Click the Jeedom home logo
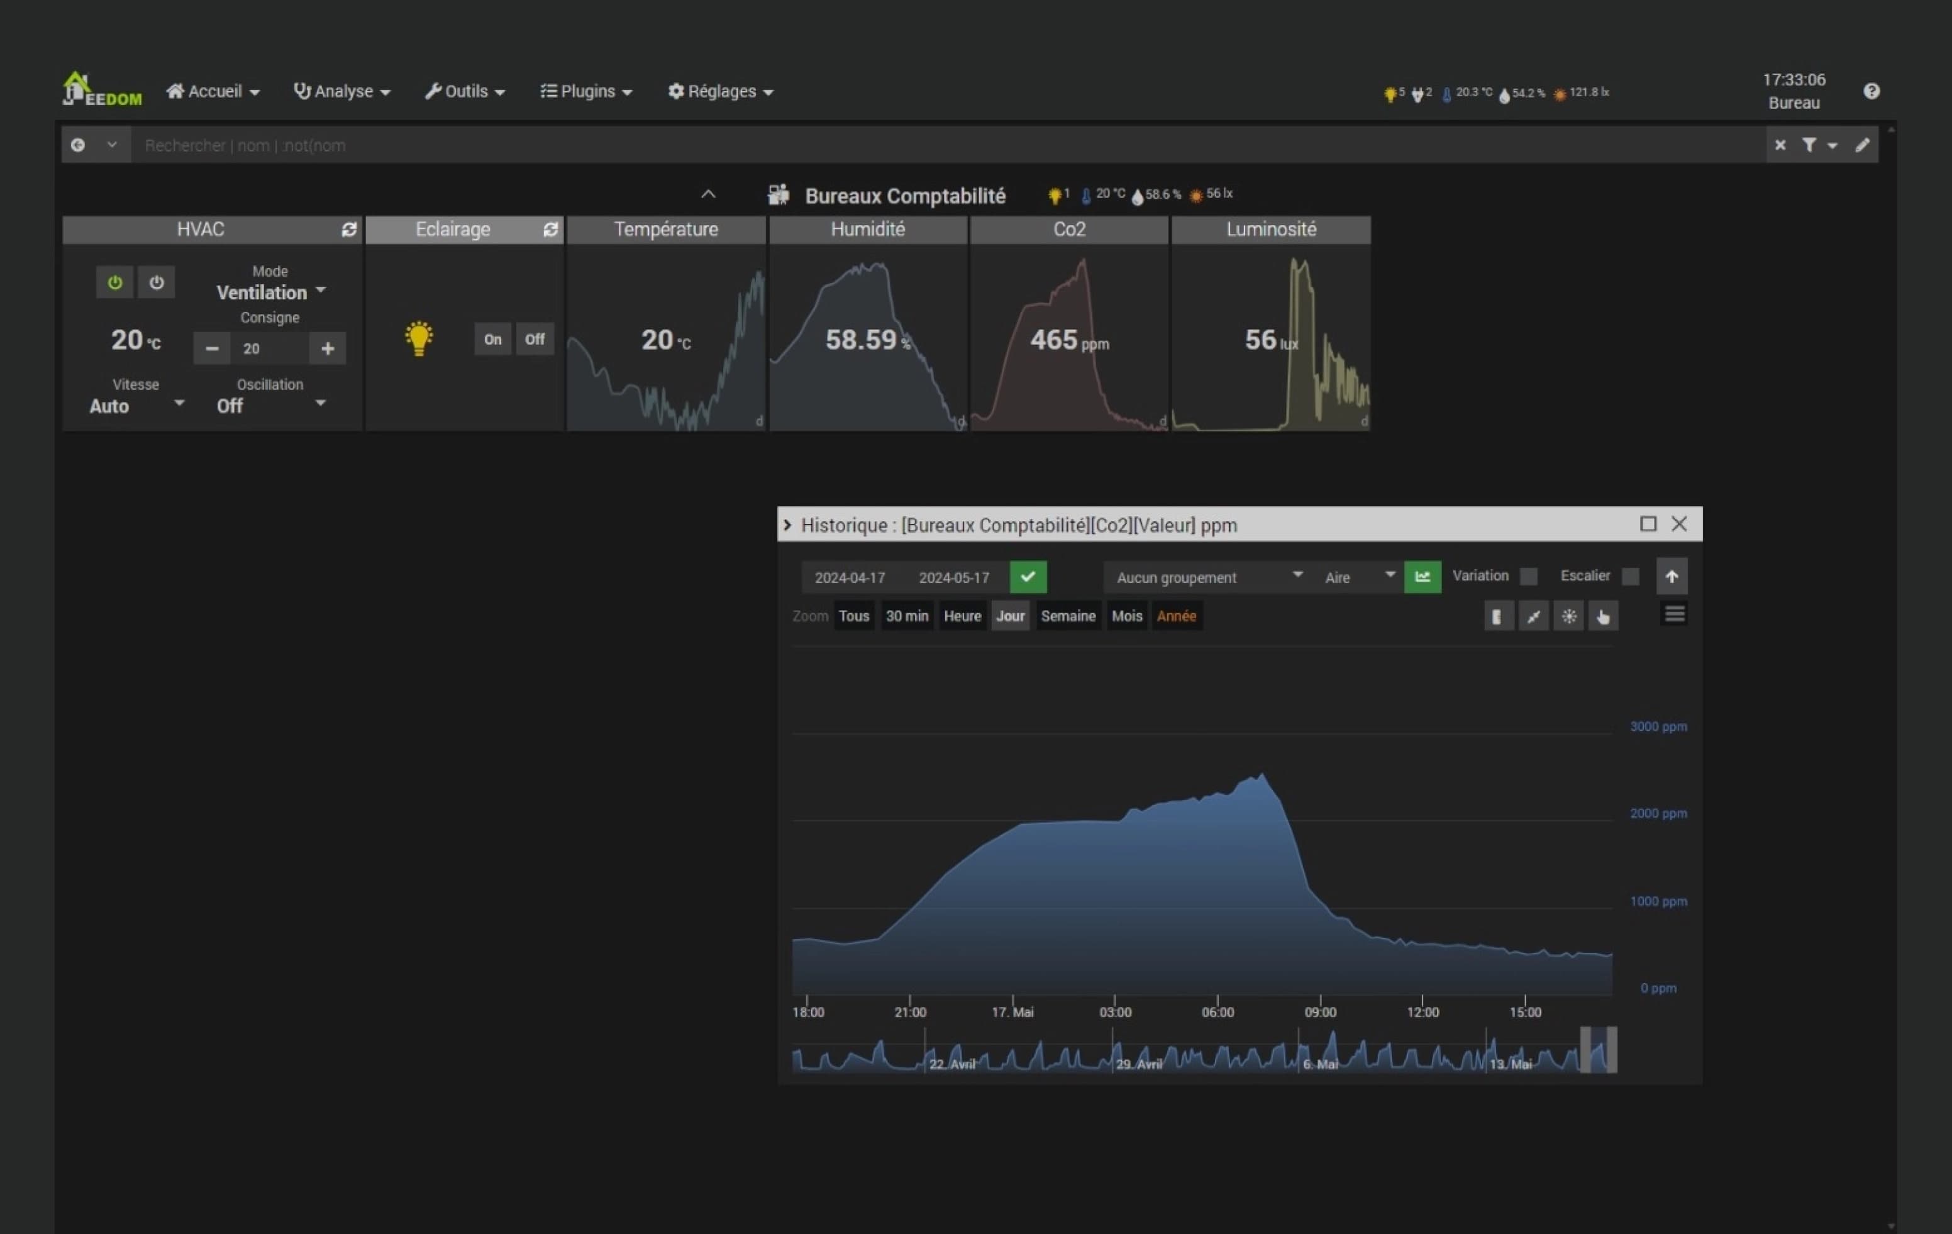Viewport: 1952px width, 1234px height. (x=102, y=89)
